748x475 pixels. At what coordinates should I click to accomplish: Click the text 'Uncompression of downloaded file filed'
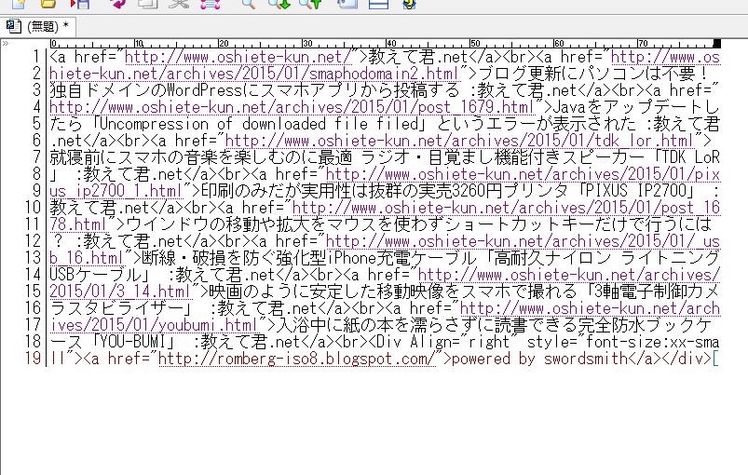(259, 124)
